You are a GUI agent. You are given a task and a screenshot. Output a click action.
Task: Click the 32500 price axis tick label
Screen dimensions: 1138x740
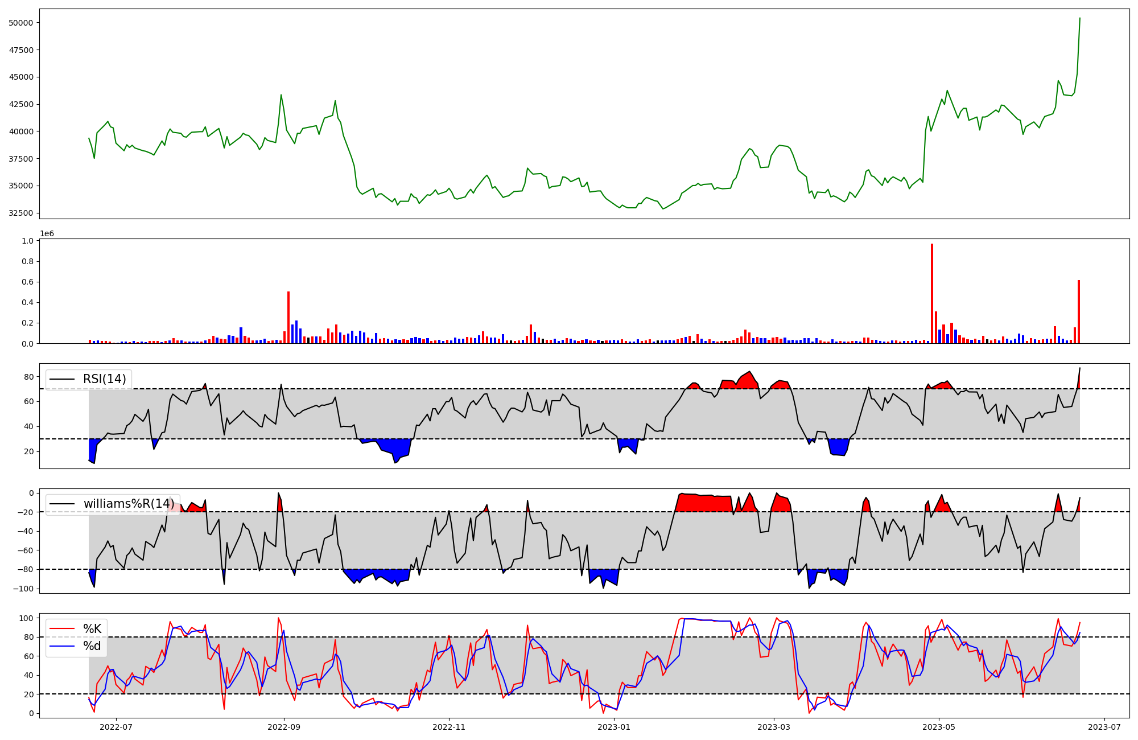(21, 213)
